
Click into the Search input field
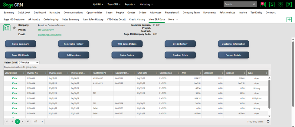pyautogui.click(x=238, y=4)
